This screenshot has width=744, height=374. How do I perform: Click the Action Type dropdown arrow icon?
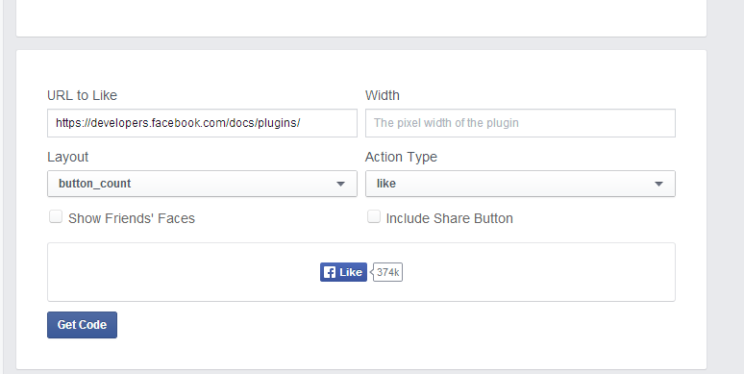(658, 185)
